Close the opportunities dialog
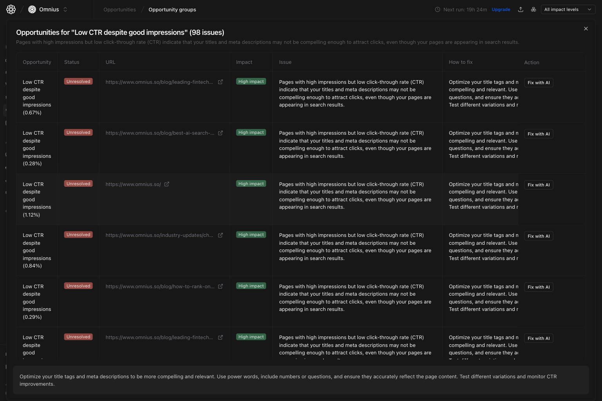 (x=586, y=29)
